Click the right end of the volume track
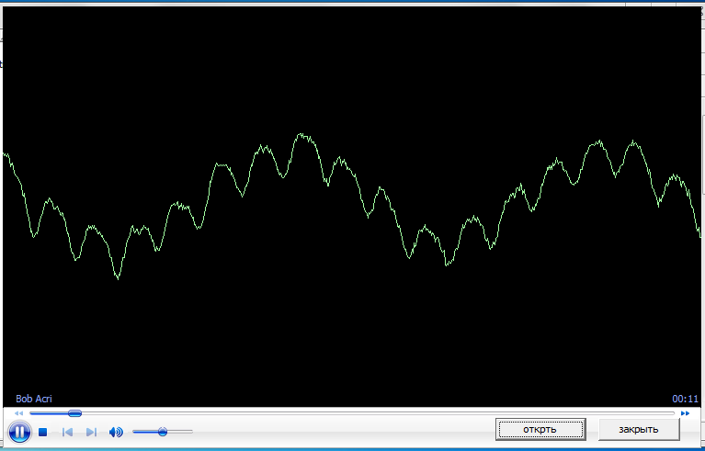This screenshot has height=451, width=705. point(190,431)
